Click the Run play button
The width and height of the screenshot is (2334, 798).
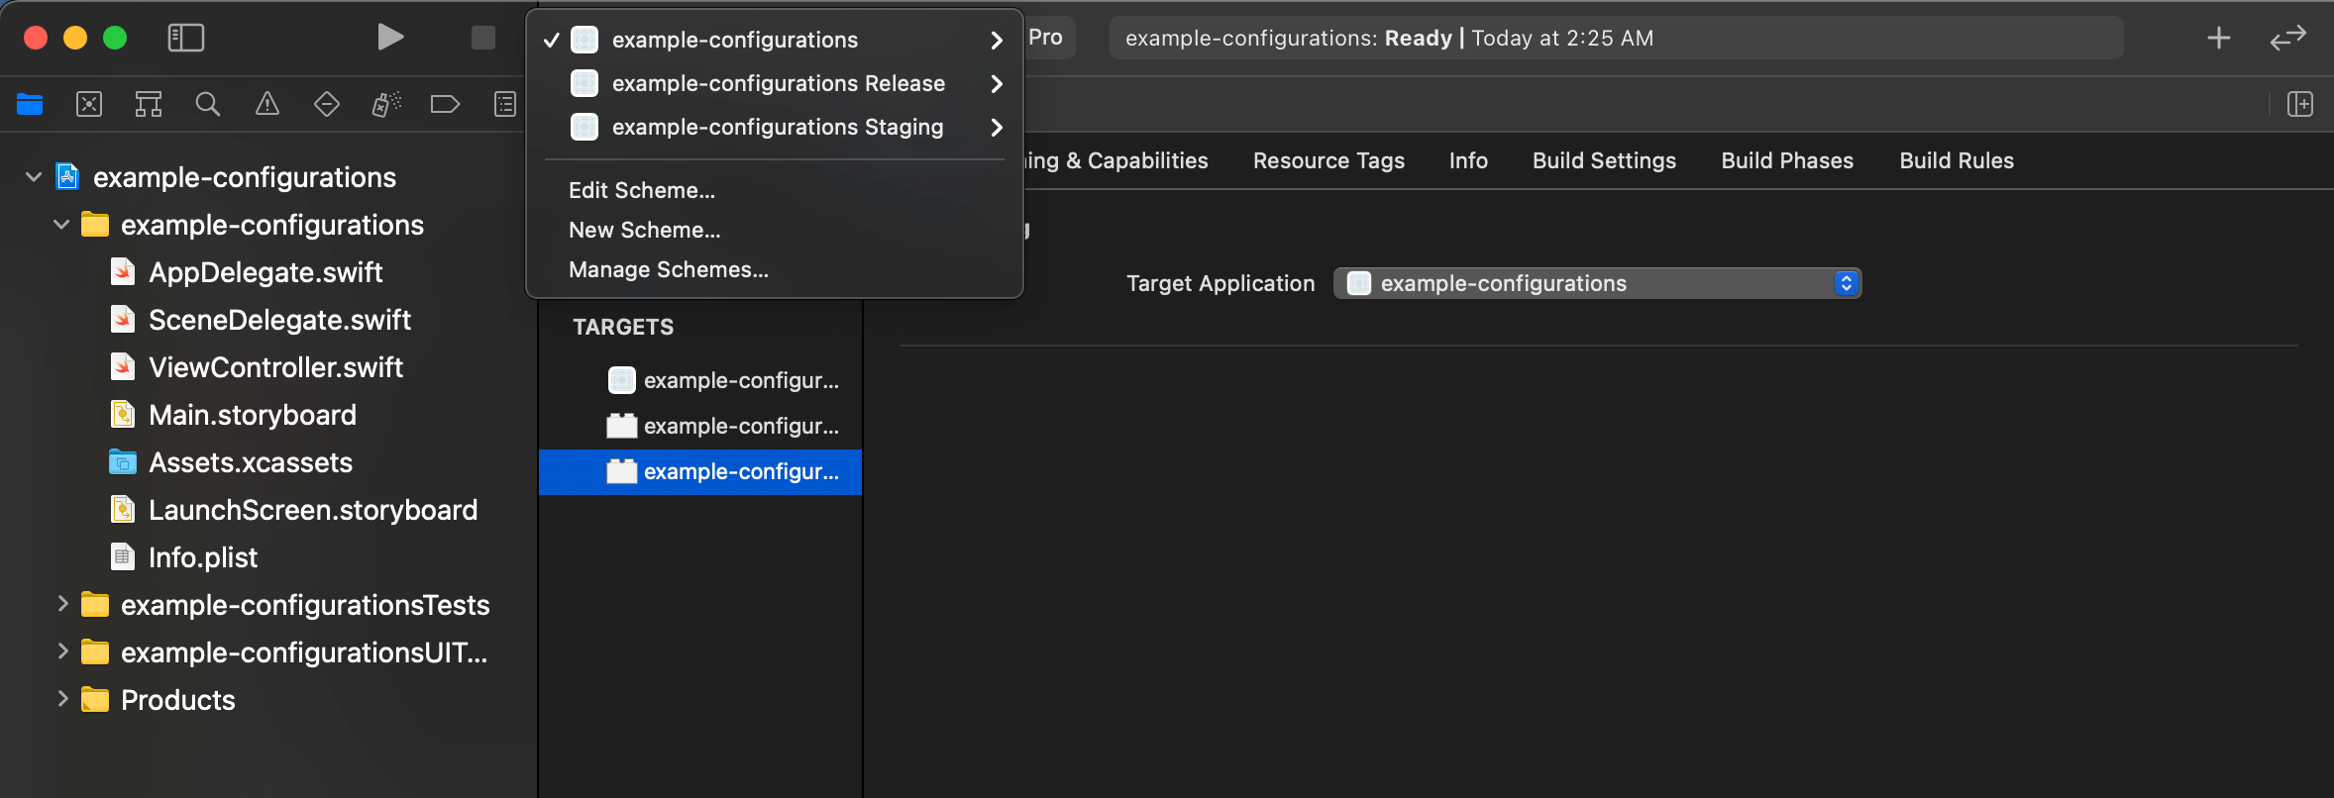point(390,38)
